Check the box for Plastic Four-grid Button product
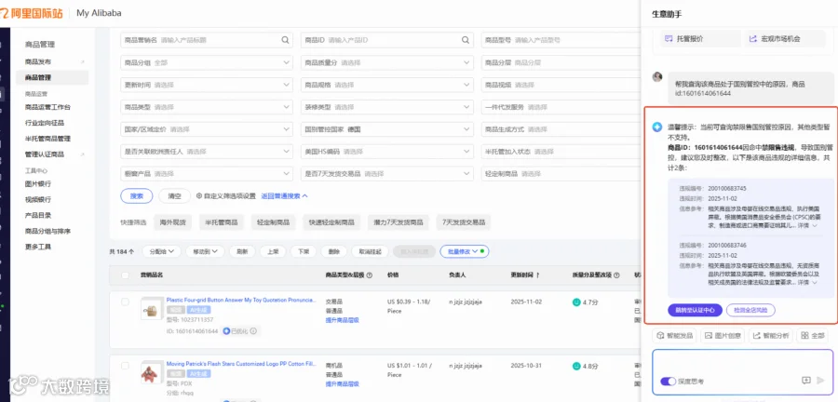Image resolution: width=838 pixels, height=402 pixels. (125, 301)
